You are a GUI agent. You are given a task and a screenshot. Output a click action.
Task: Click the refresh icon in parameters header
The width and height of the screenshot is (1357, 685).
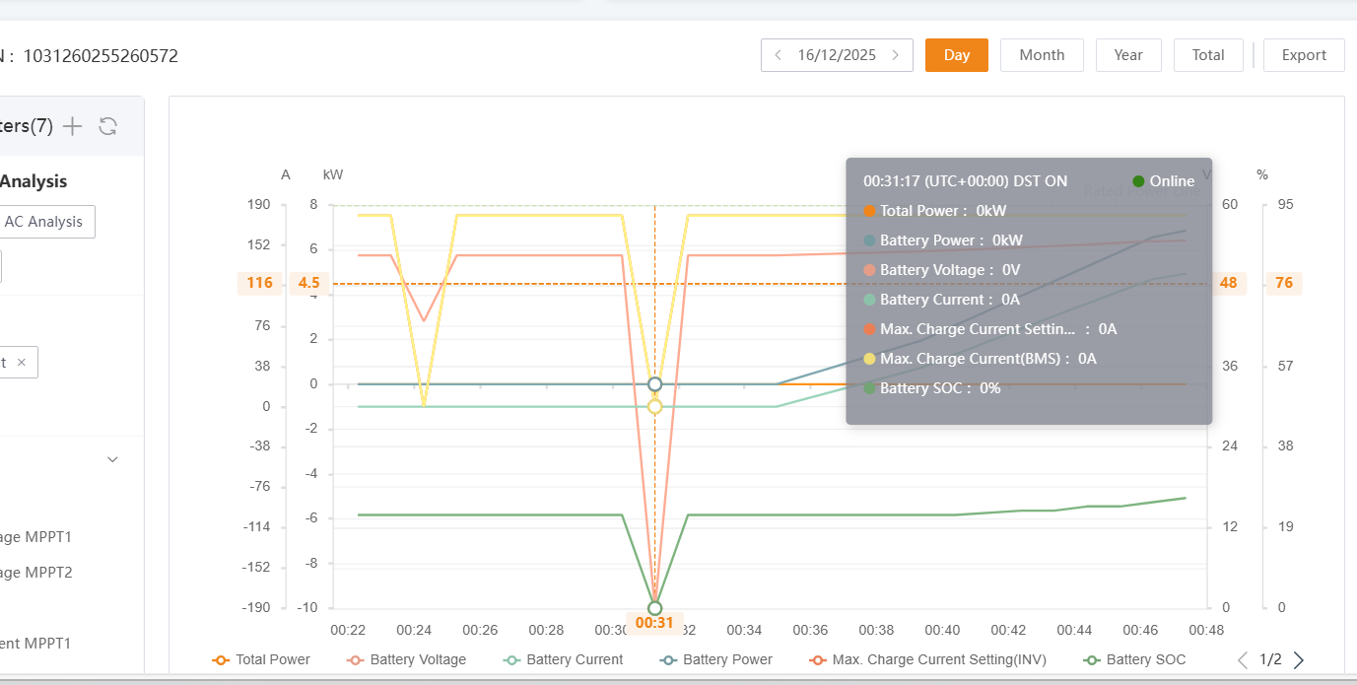(x=108, y=126)
